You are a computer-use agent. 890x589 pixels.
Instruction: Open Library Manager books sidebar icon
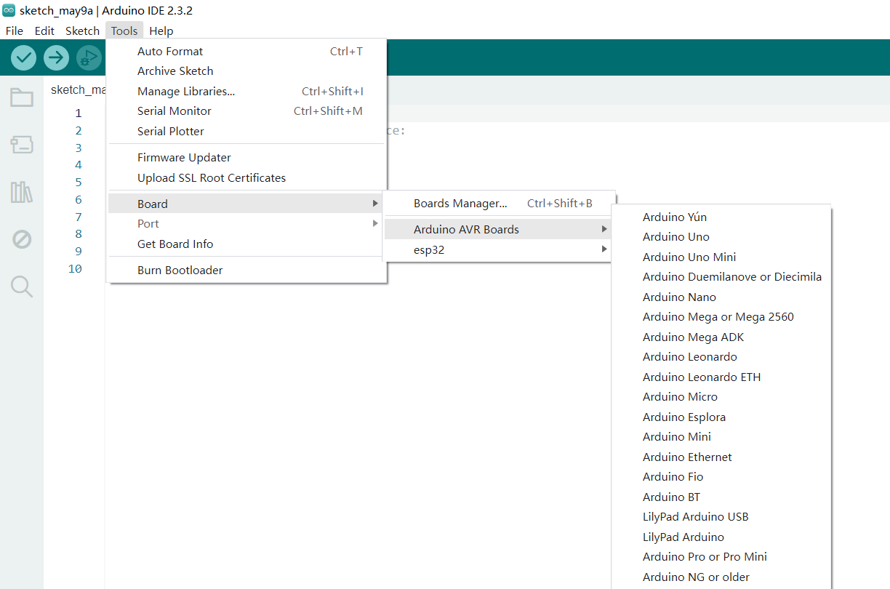tap(22, 192)
